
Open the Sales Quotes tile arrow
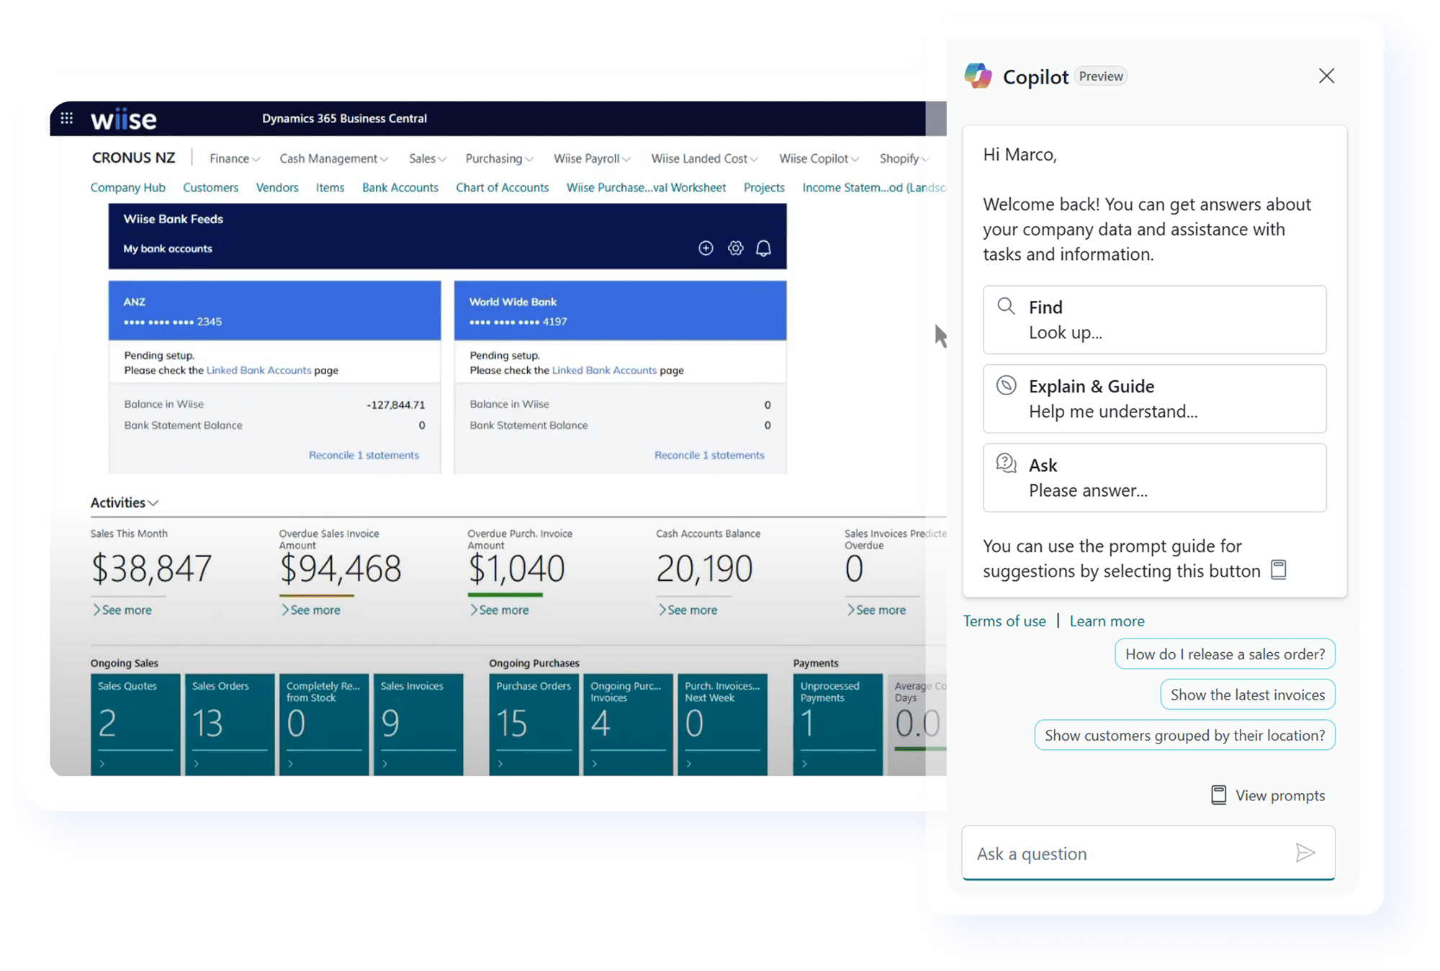(102, 764)
